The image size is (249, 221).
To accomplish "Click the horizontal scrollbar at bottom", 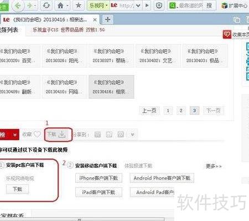I will (81, 219).
